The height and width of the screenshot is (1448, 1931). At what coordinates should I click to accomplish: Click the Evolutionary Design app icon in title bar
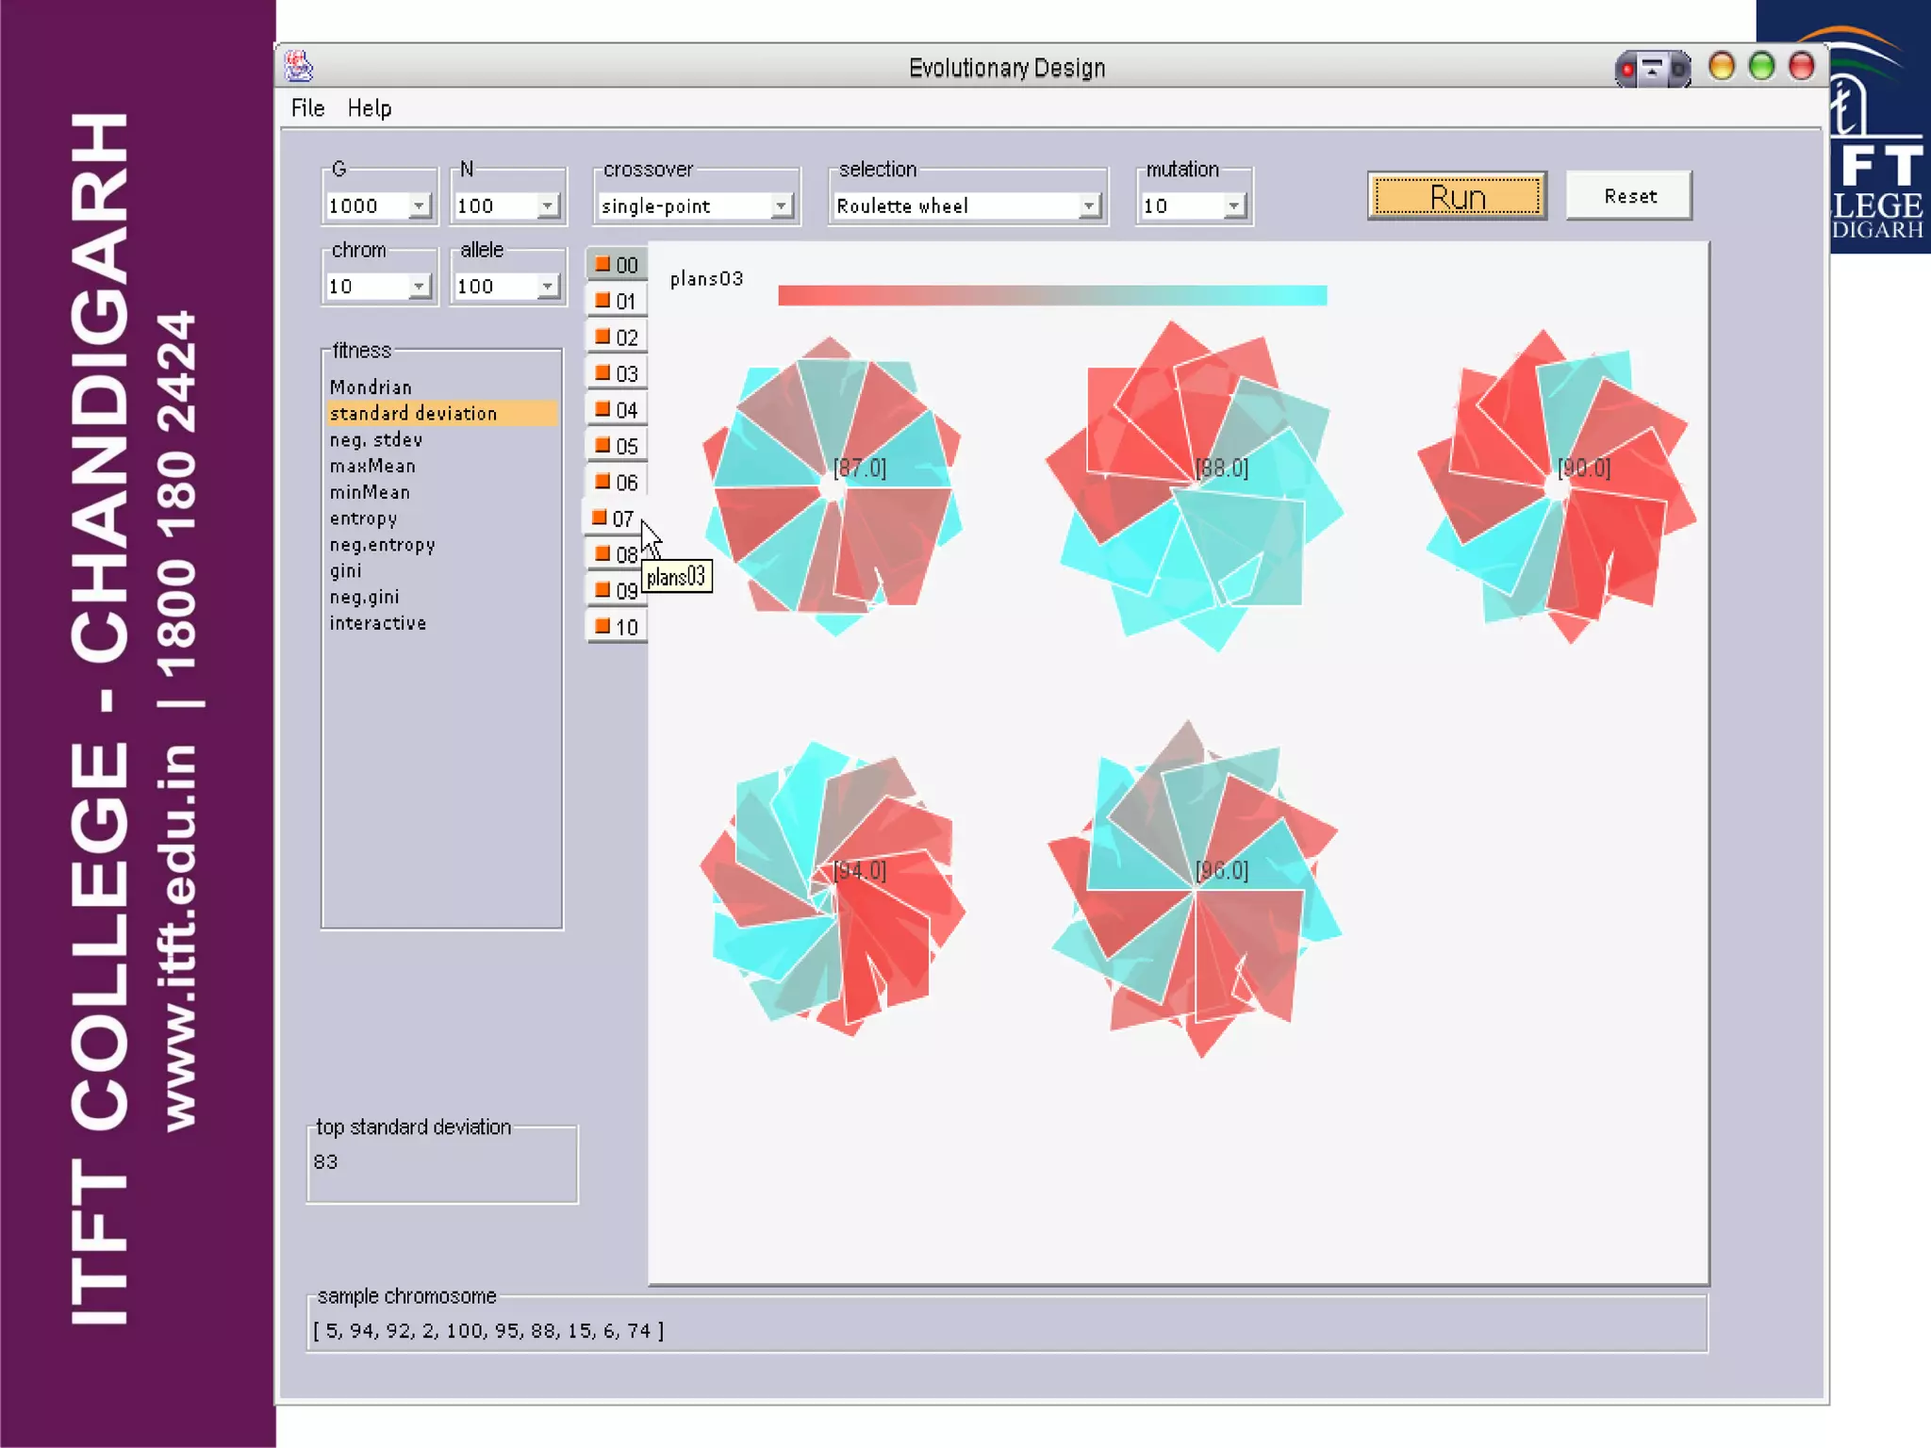tap(299, 67)
